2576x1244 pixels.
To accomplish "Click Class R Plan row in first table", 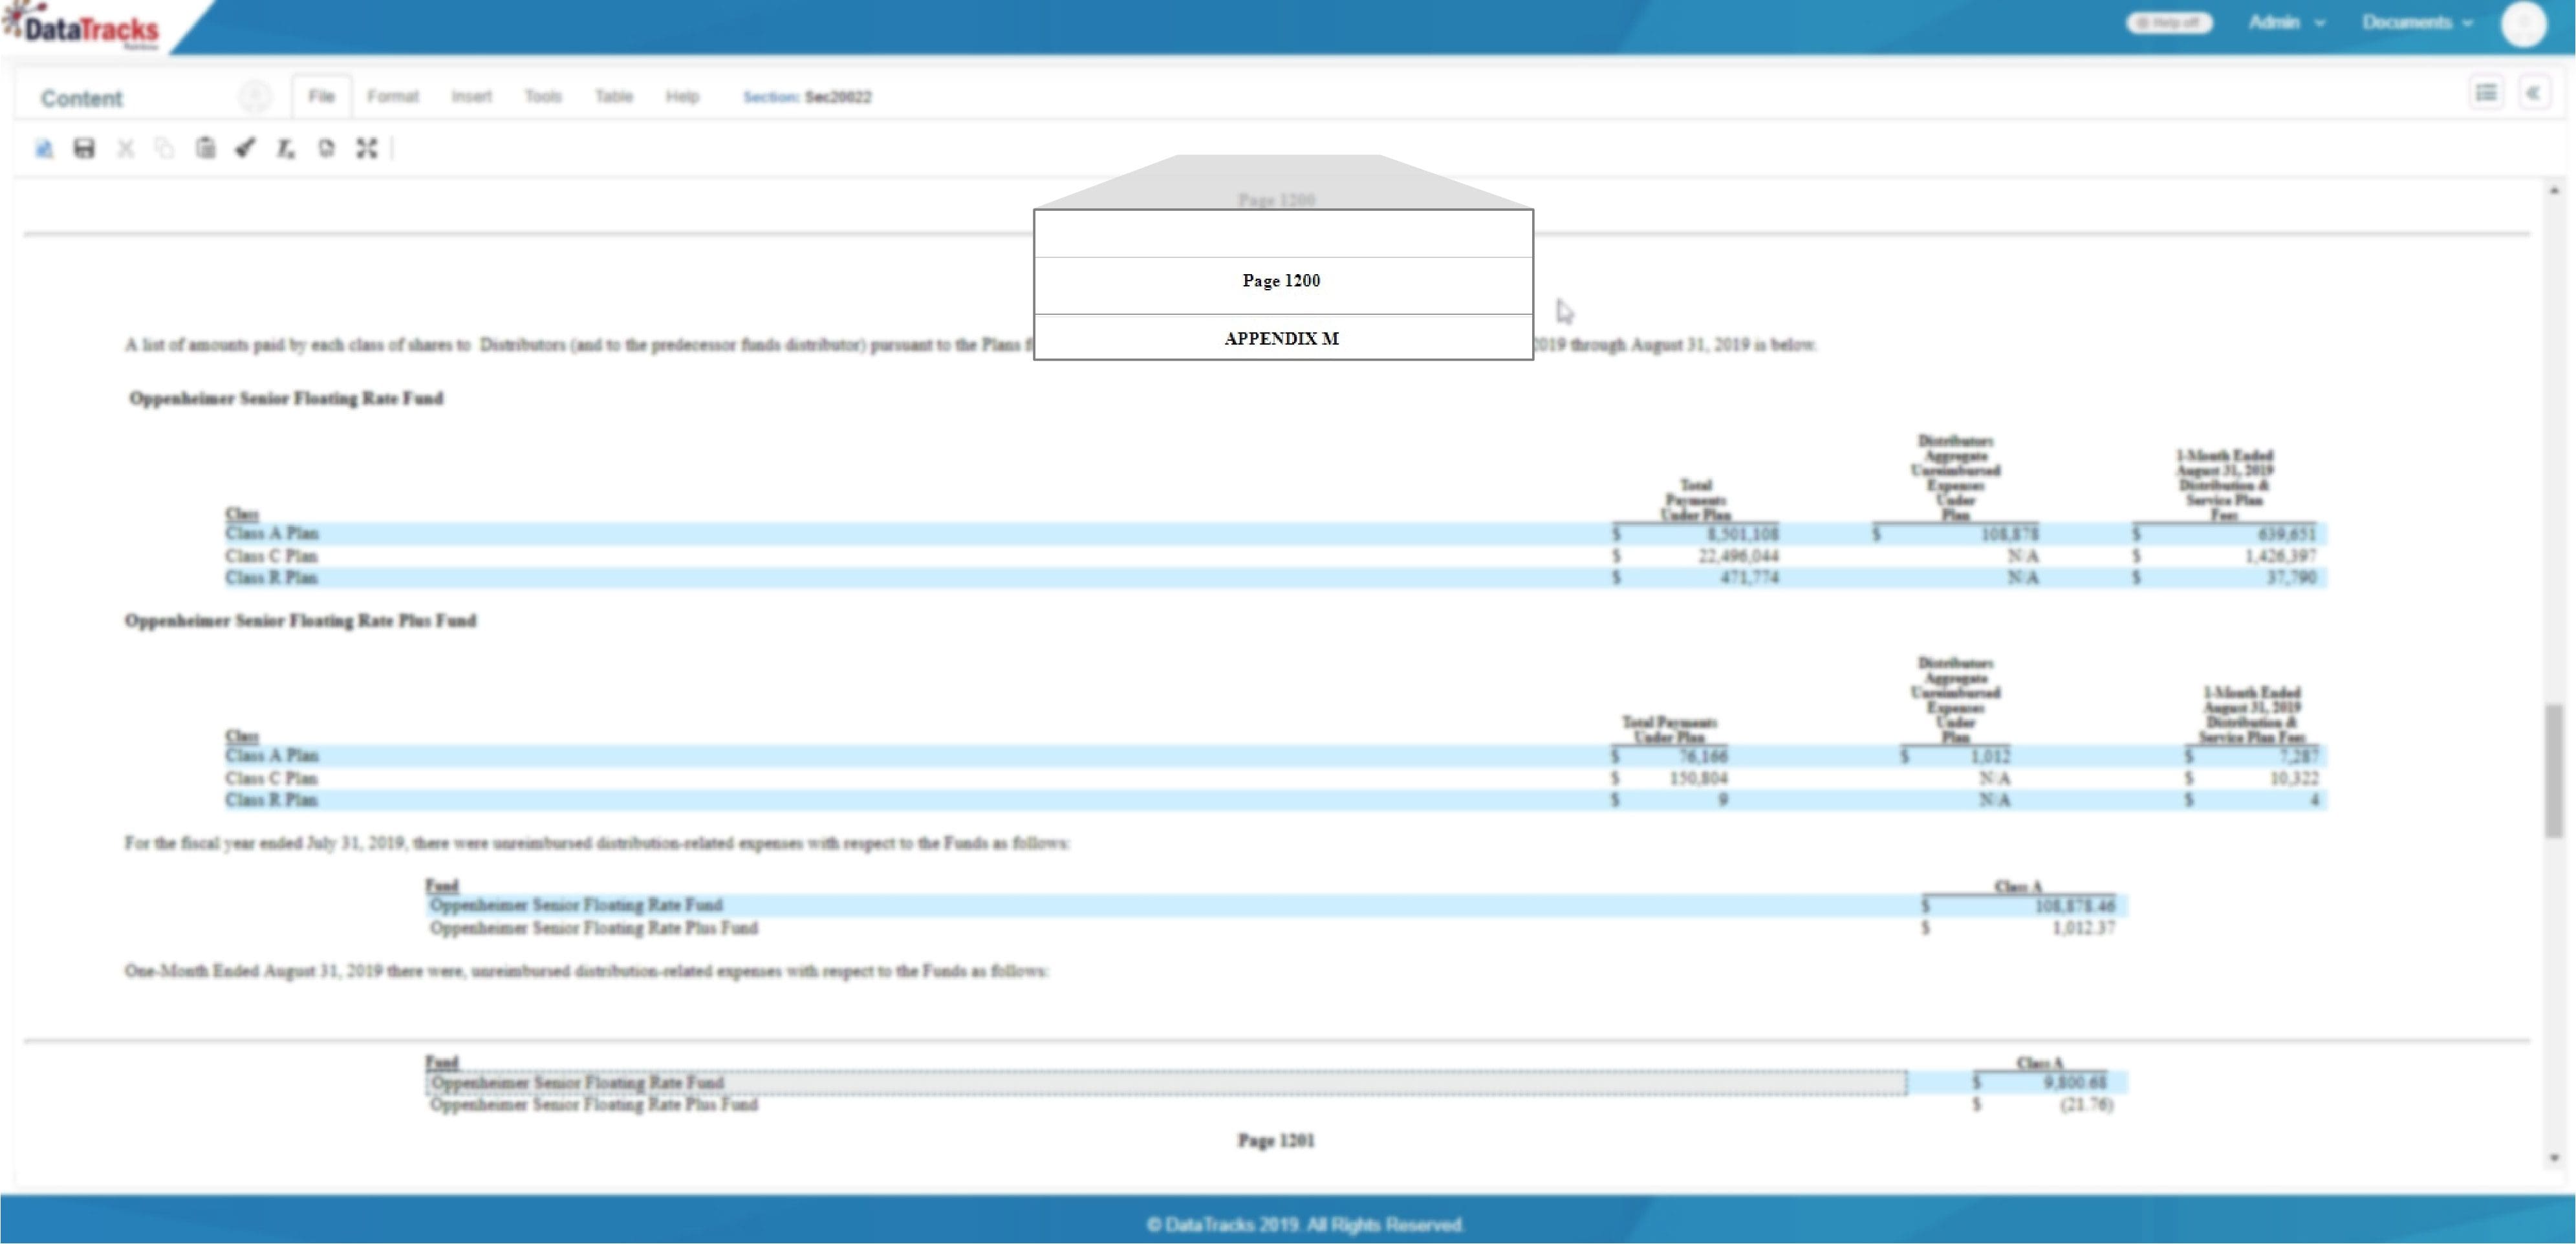I will point(1275,577).
